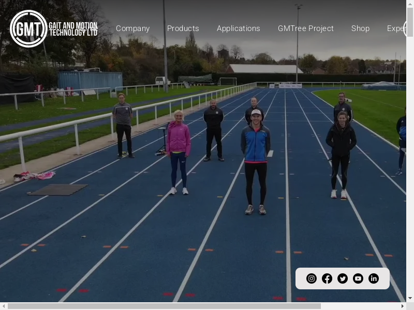Open the Shop page

tap(360, 28)
